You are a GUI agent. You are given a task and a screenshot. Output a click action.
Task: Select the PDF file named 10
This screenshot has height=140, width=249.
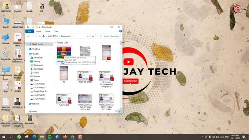click(x=106, y=54)
